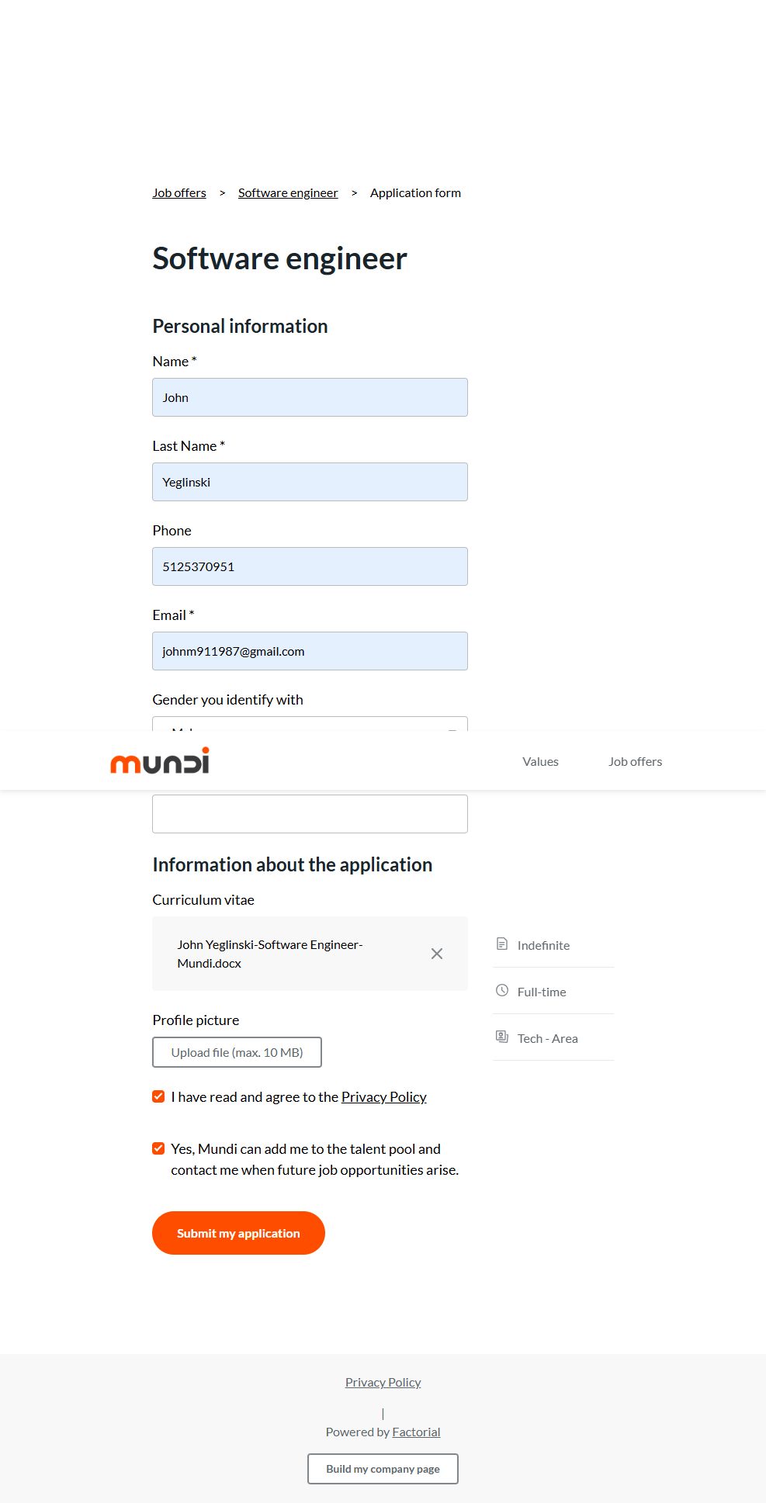Open the Job offers breadcrumb link

point(179,193)
